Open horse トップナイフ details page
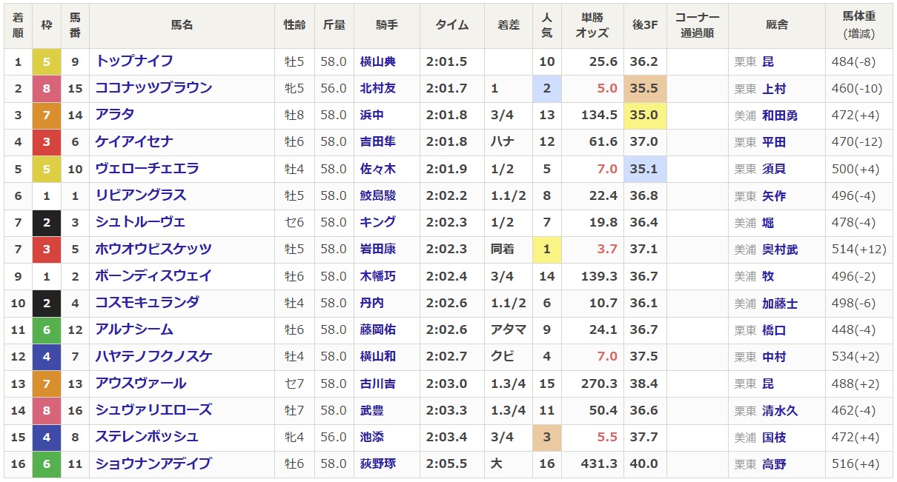The height and width of the screenshot is (482, 897). point(133,61)
